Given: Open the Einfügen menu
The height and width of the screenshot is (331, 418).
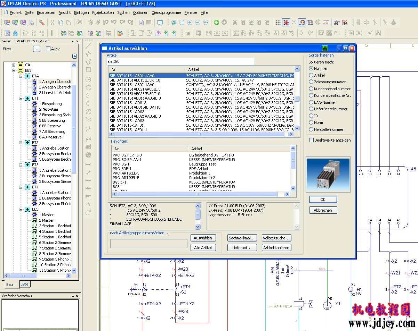Looking at the screenshot, I should pyautogui.click(x=81, y=12).
